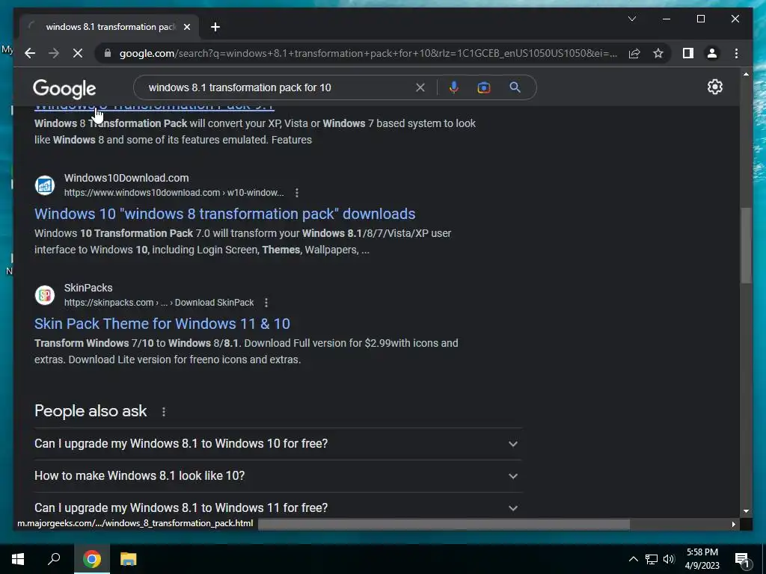Open About this result for People also ask
The image size is (766, 574).
coord(164,412)
